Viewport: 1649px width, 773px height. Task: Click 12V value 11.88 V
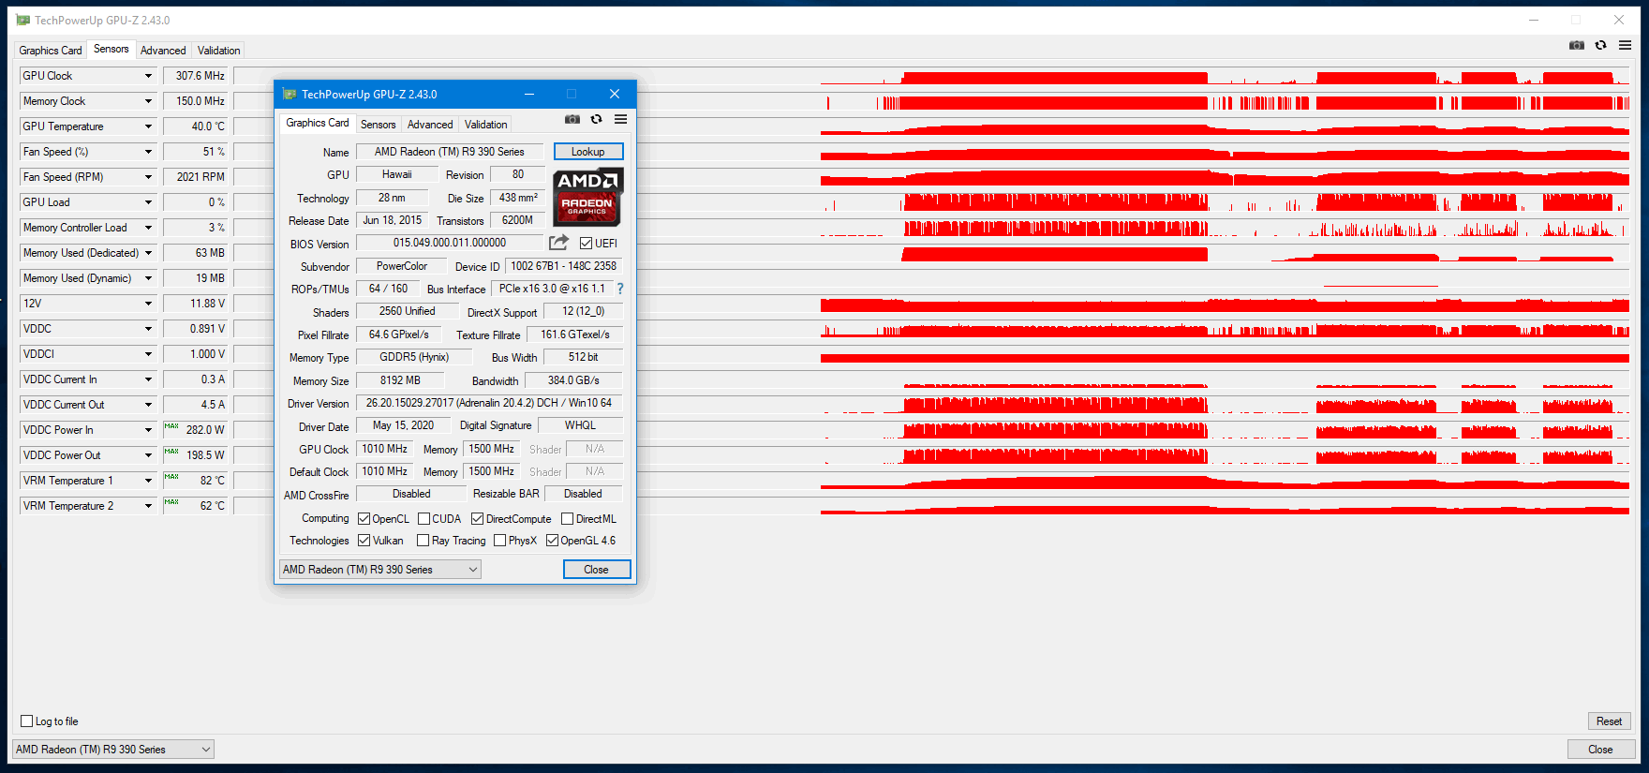tap(196, 304)
